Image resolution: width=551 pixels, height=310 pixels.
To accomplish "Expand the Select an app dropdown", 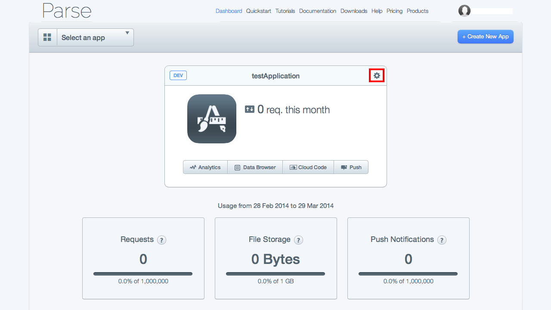I will click(x=95, y=37).
